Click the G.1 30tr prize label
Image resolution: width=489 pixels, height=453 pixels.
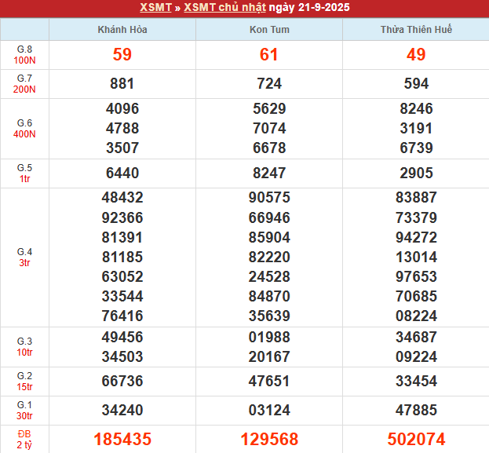24,411
